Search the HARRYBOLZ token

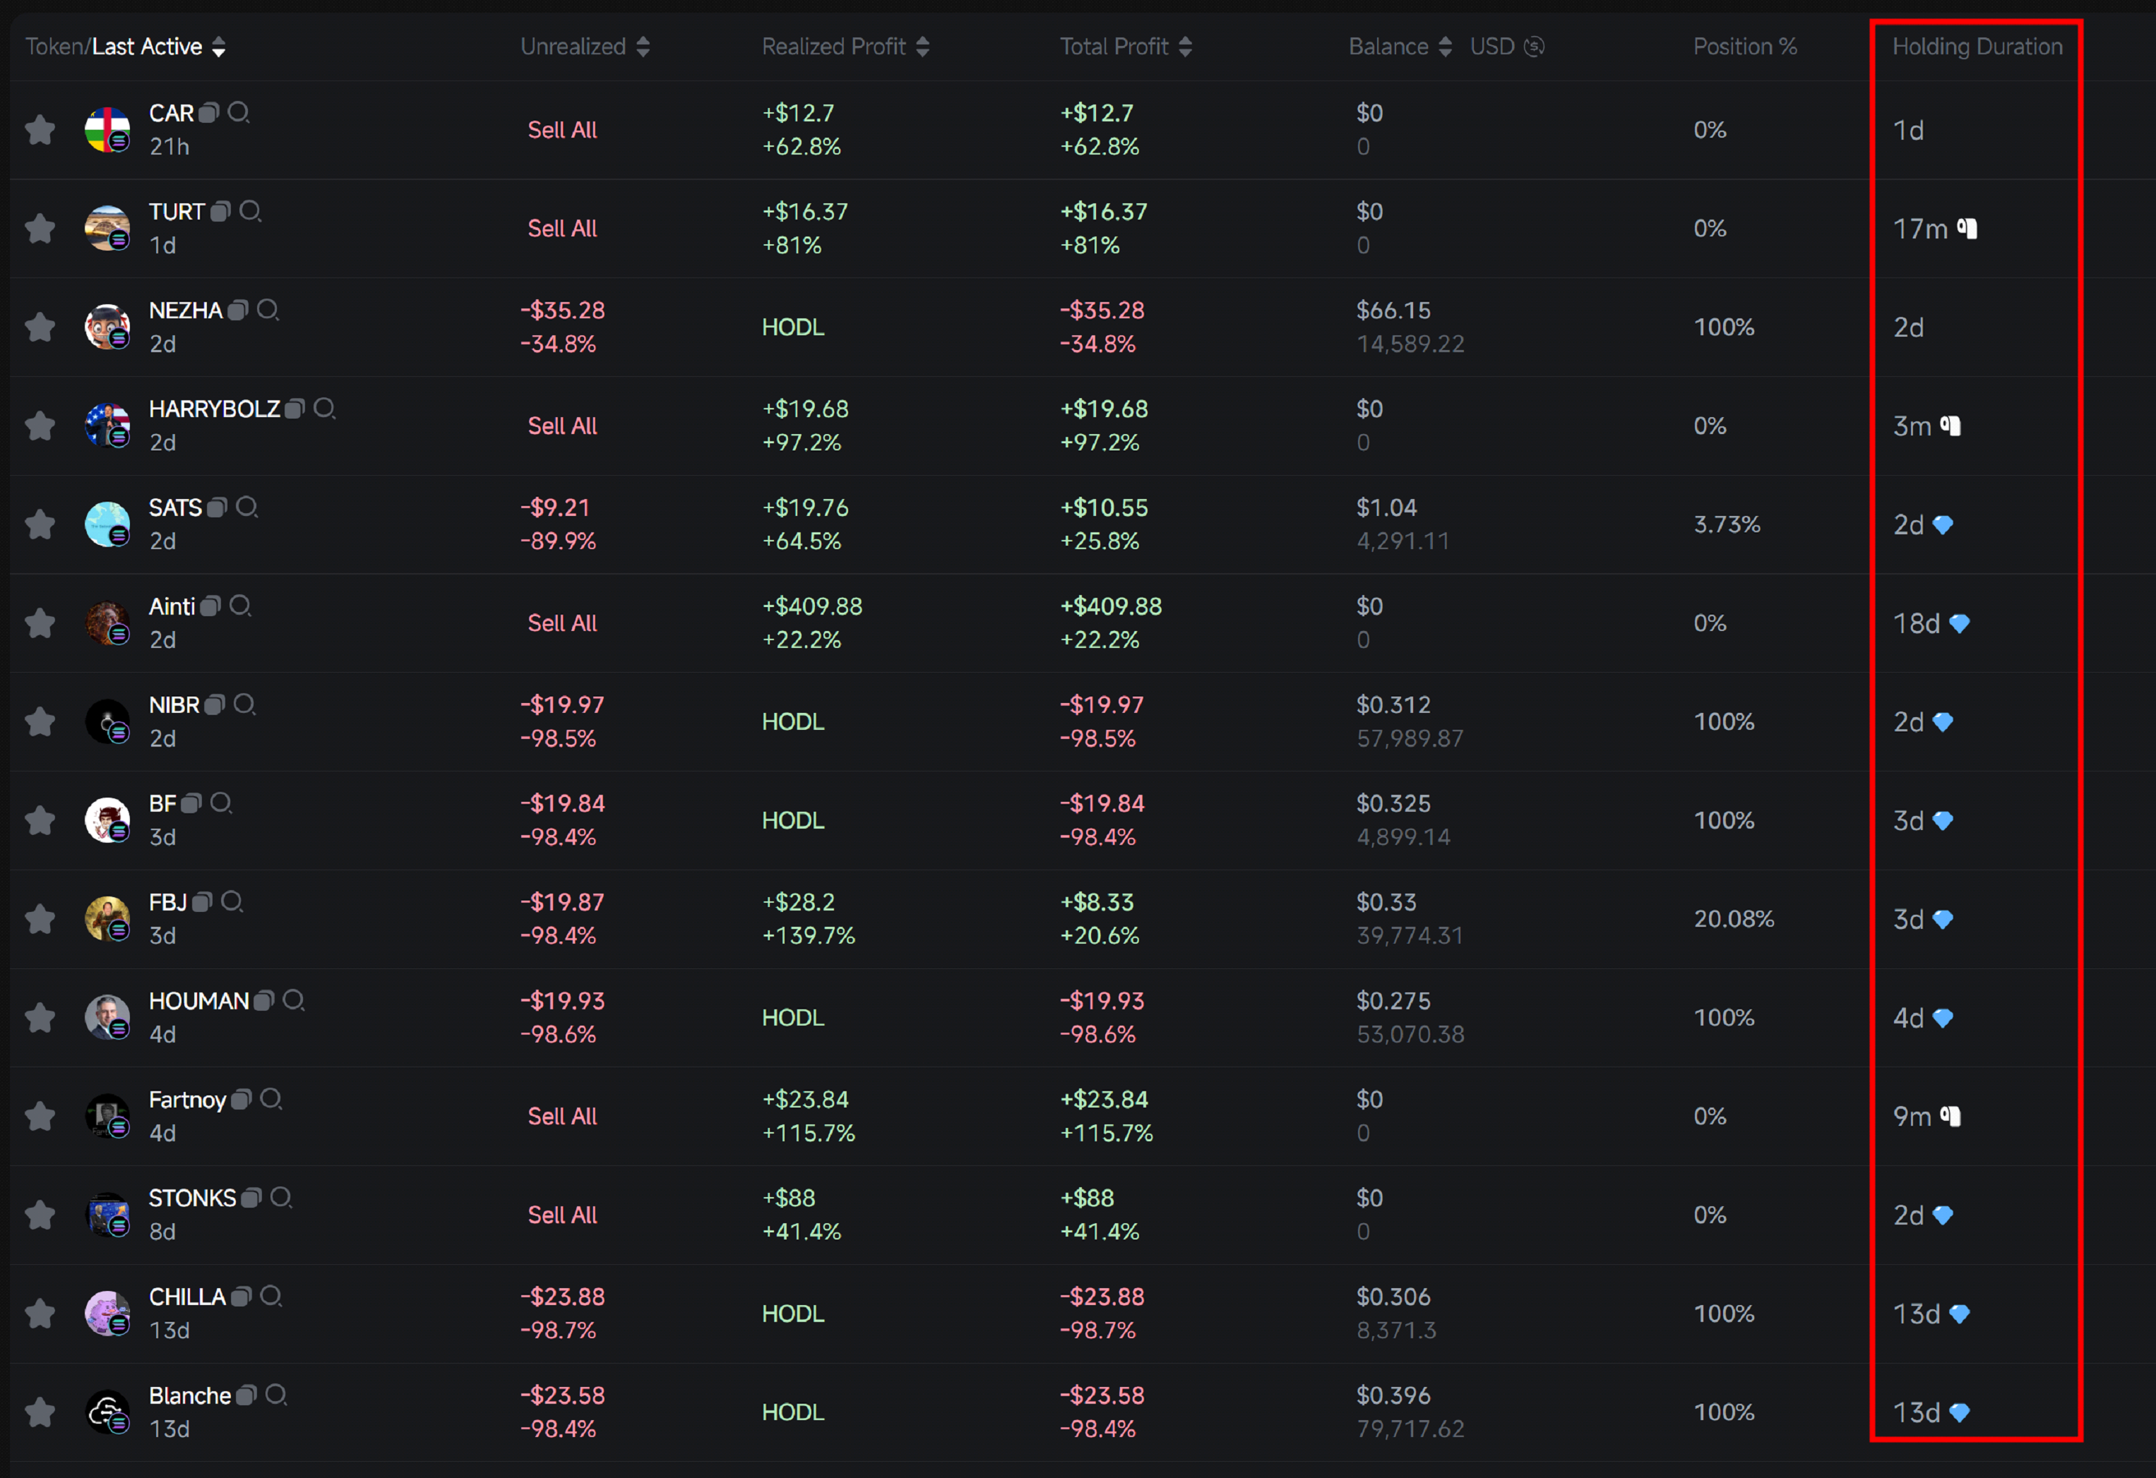tap(323, 409)
